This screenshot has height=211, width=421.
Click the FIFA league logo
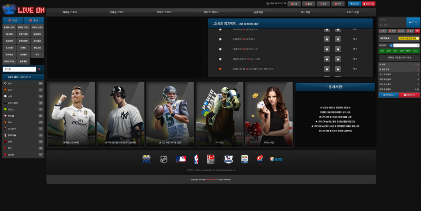pyautogui.click(x=147, y=158)
